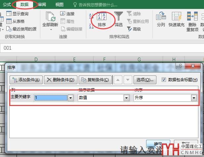Select column F header
The height and width of the screenshot is (157, 204).
coord(104,59)
